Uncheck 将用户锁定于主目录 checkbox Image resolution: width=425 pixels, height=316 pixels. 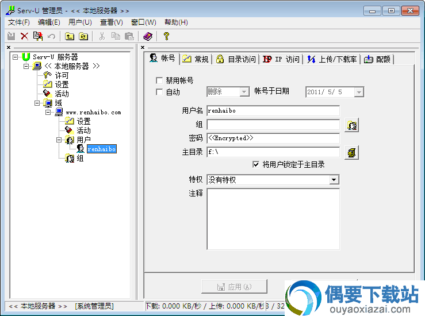(x=255, y=164)
